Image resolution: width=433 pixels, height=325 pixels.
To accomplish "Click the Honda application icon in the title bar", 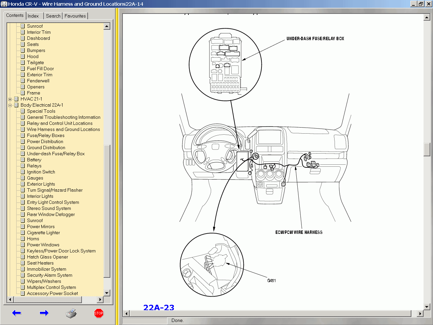I will [4, 4].
